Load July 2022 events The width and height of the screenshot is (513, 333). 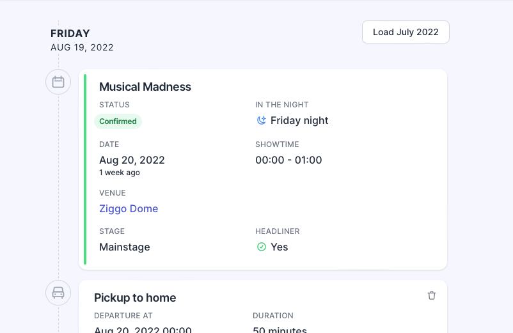pyautogui.click(x=406, y=32)
